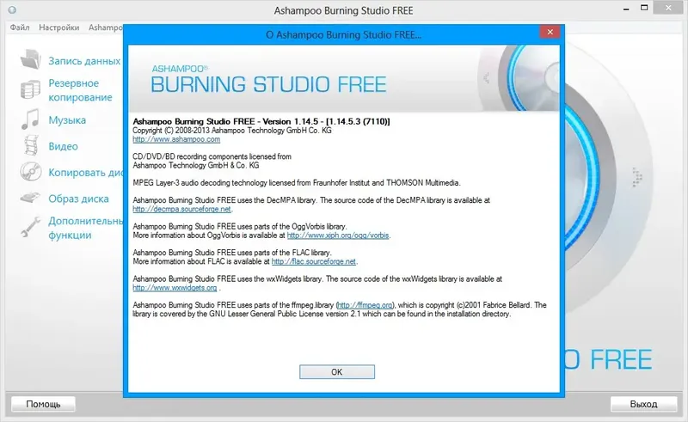Open the www.ashampoo.com link

pyautogui.click(x=176, y=139)
